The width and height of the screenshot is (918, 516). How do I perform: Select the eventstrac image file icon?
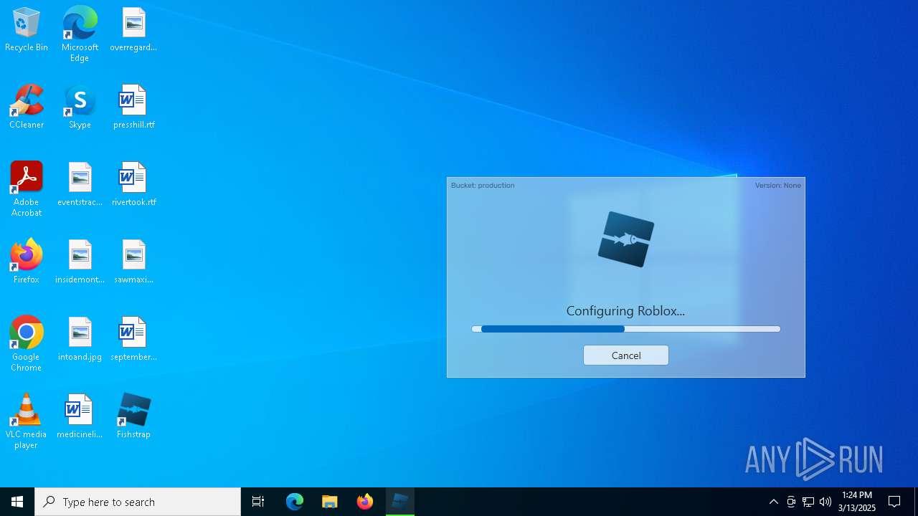[x=80, y=185]
